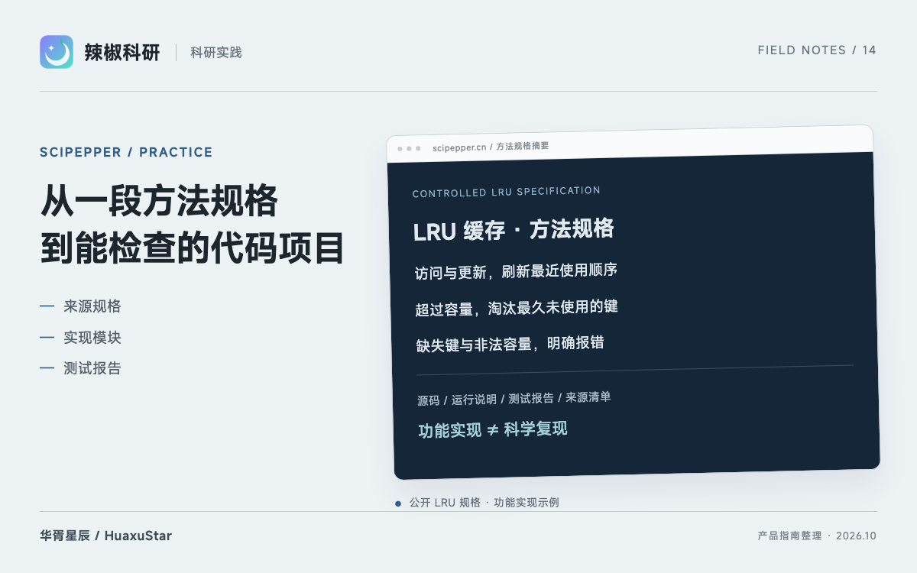Click the blue bullet dot before the caption

pos(398,503)
